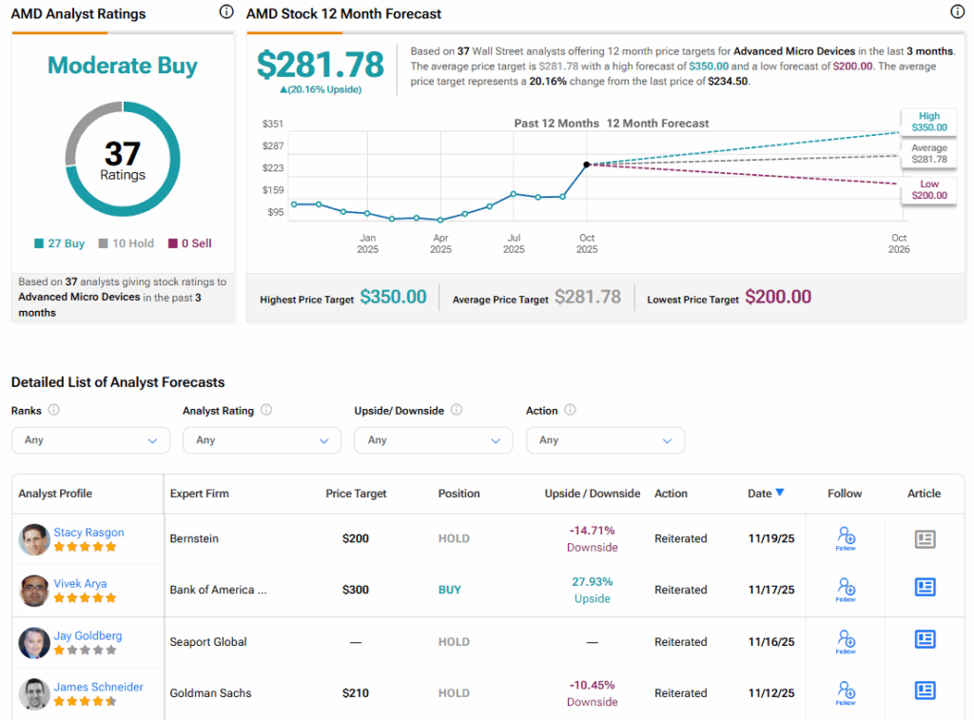
Task: Open Jay Goldberg's profile link
Action: click(x=88, y=635)
